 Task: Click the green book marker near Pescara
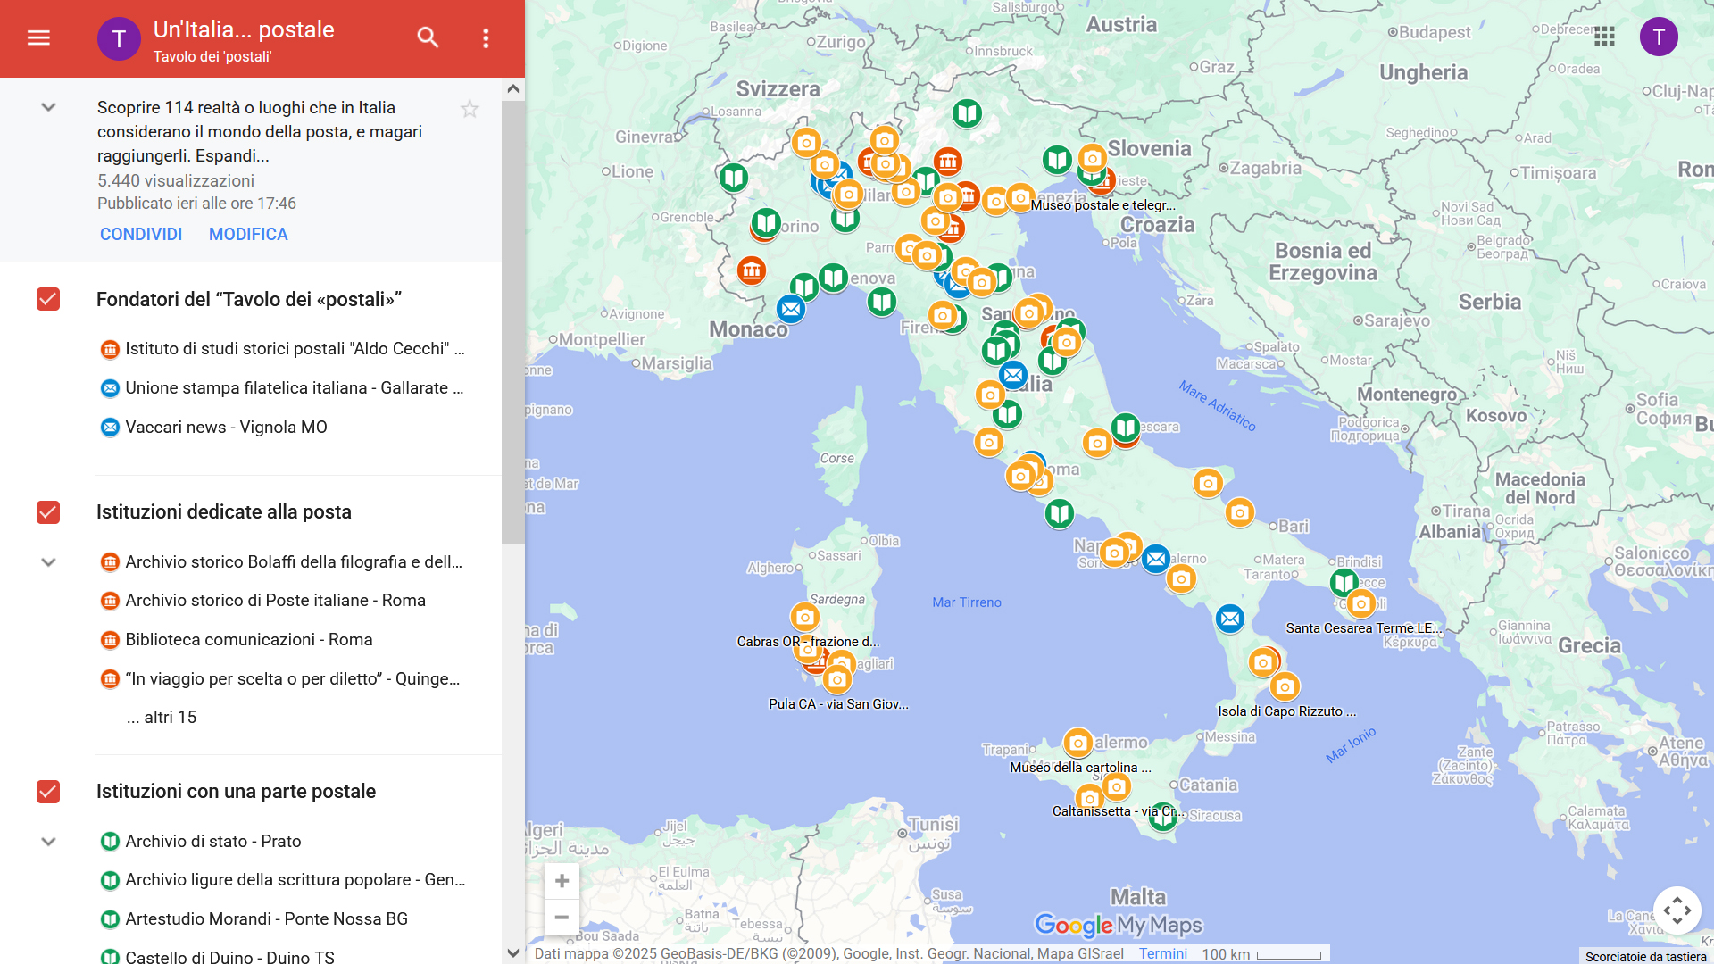click(1126, 428)
